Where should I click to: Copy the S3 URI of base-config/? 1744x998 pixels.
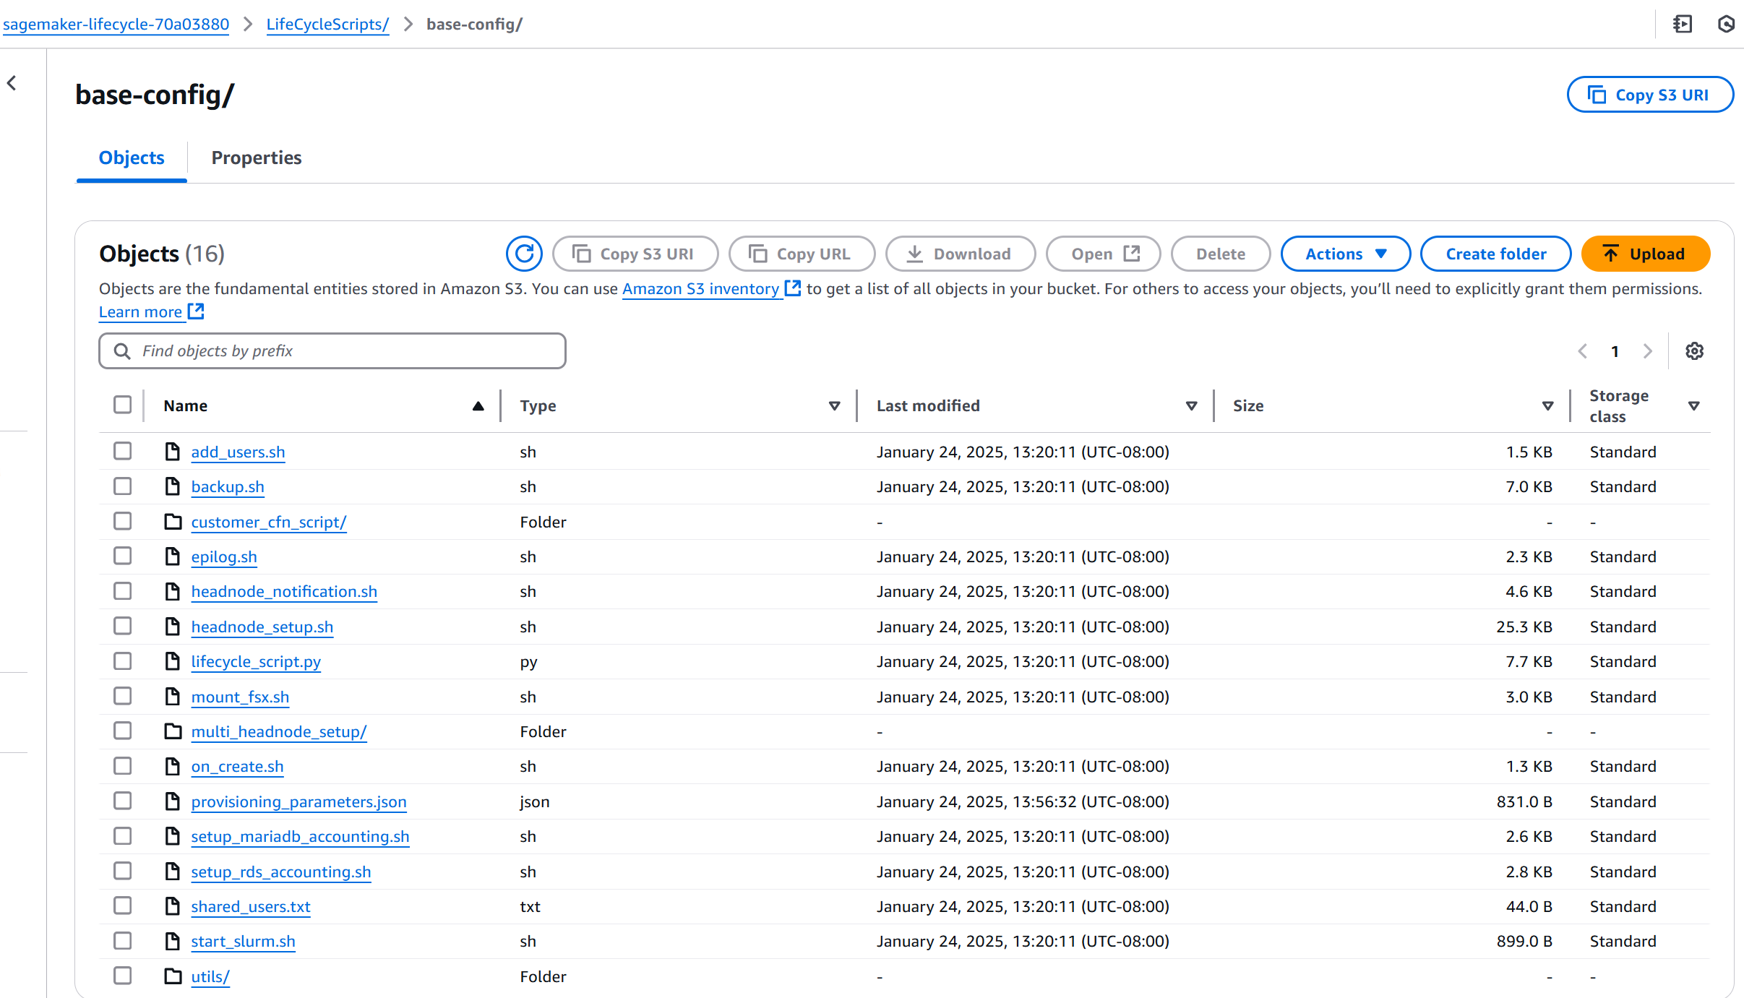click(1650, 94)
